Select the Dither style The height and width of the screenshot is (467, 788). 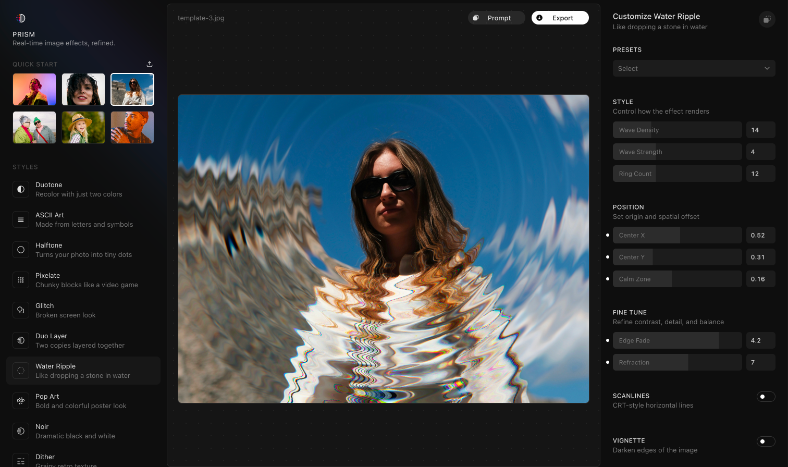click(x=45, y=457)
